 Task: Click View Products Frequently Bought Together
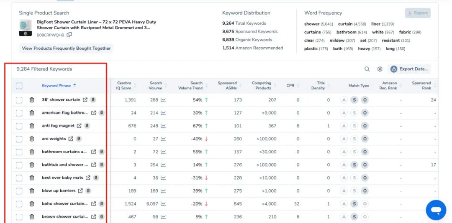click(66, 48)
